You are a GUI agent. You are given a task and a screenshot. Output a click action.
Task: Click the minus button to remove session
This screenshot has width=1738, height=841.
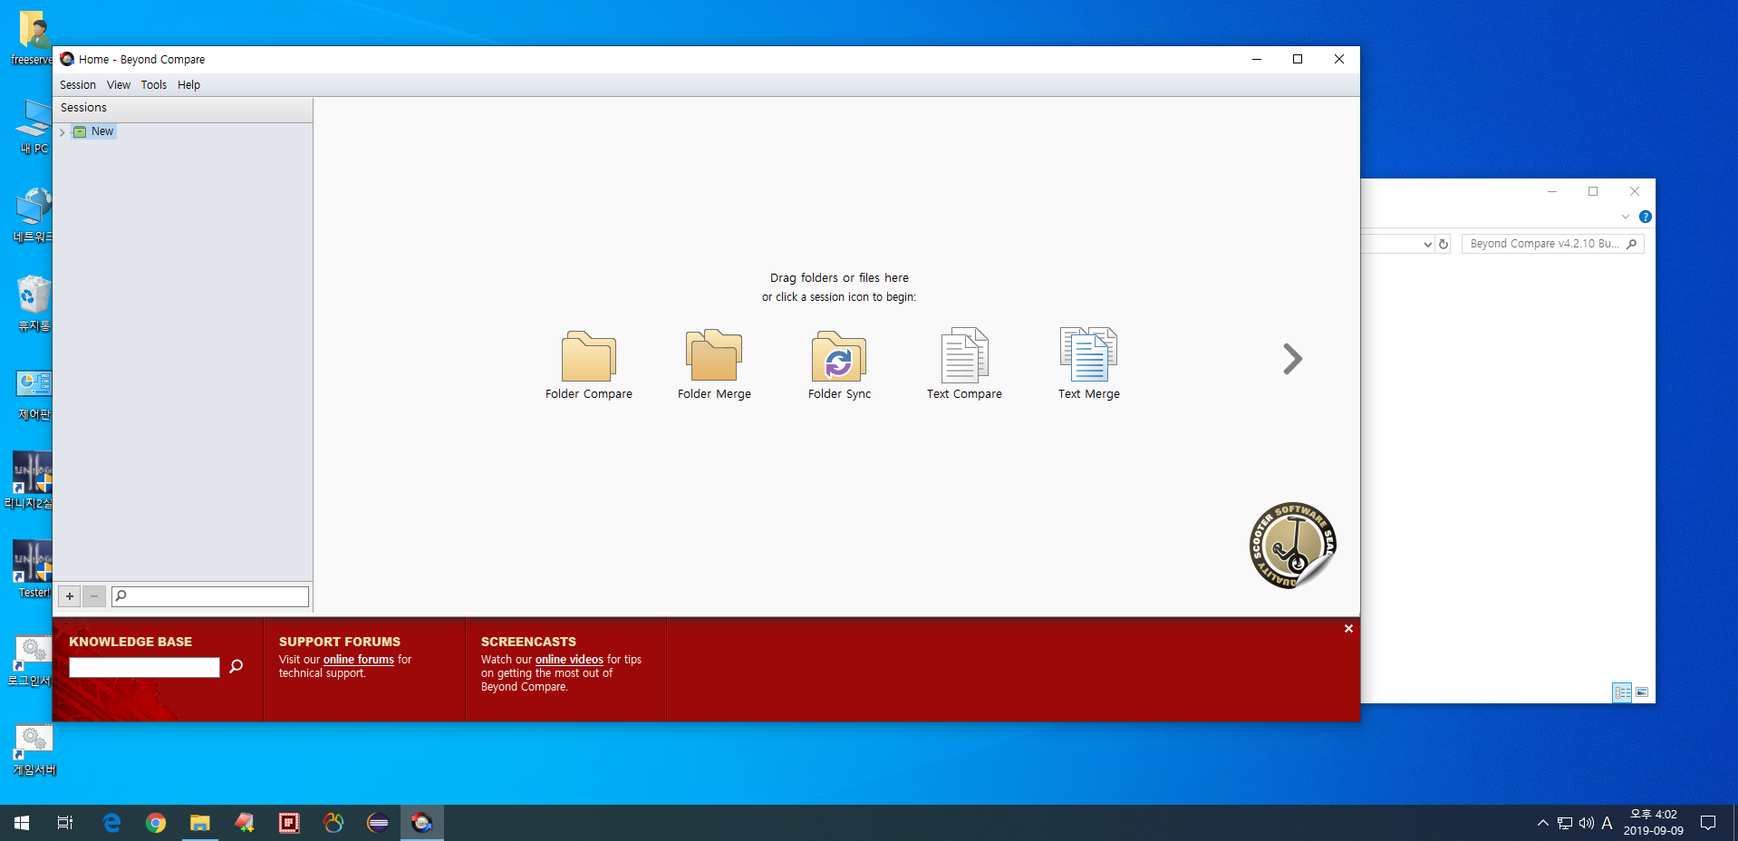click(94, 596)
